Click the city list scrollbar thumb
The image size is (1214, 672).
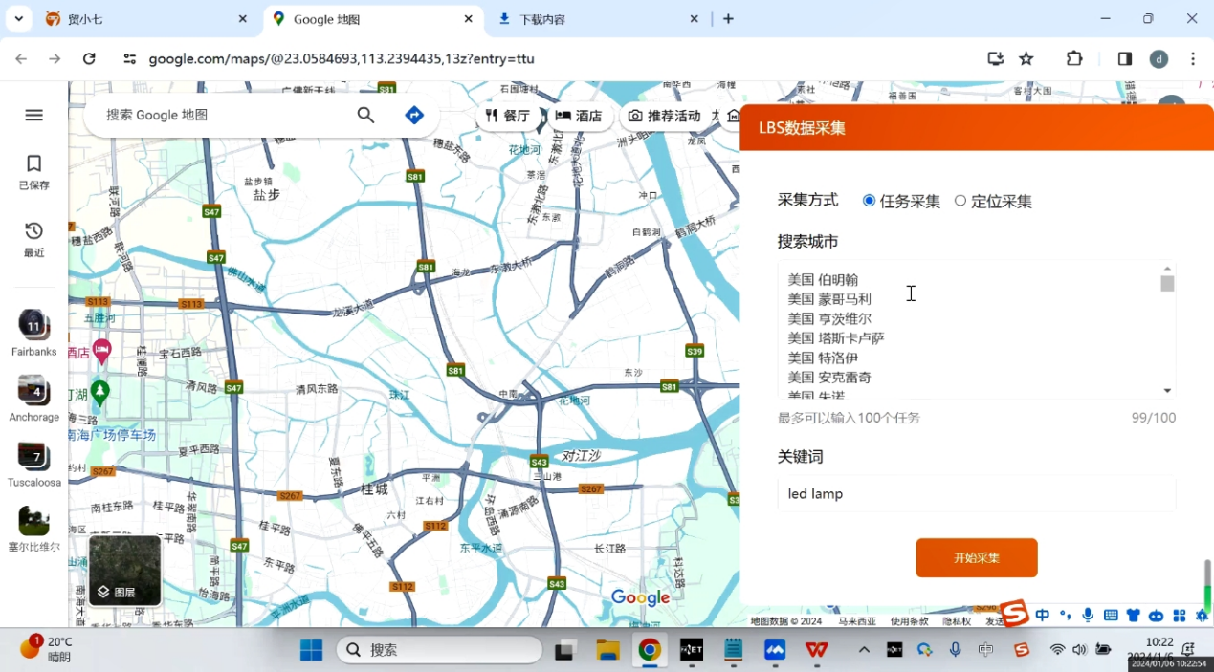(1167, 284)
